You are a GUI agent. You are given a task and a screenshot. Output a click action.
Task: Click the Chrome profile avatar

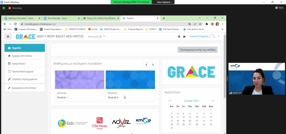click(x=217, y=24)
